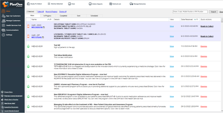Switch to the Inbox tab
Viewport: 223px width, 113px height.
pos(32,16)
